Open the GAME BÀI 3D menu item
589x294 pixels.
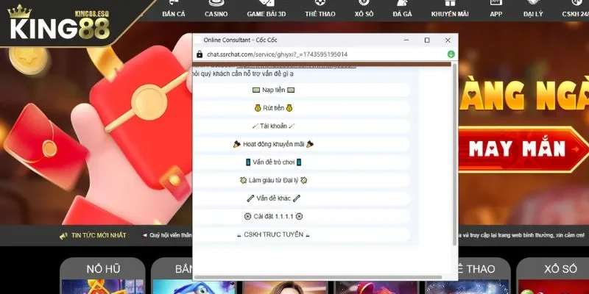pos(267,9)
